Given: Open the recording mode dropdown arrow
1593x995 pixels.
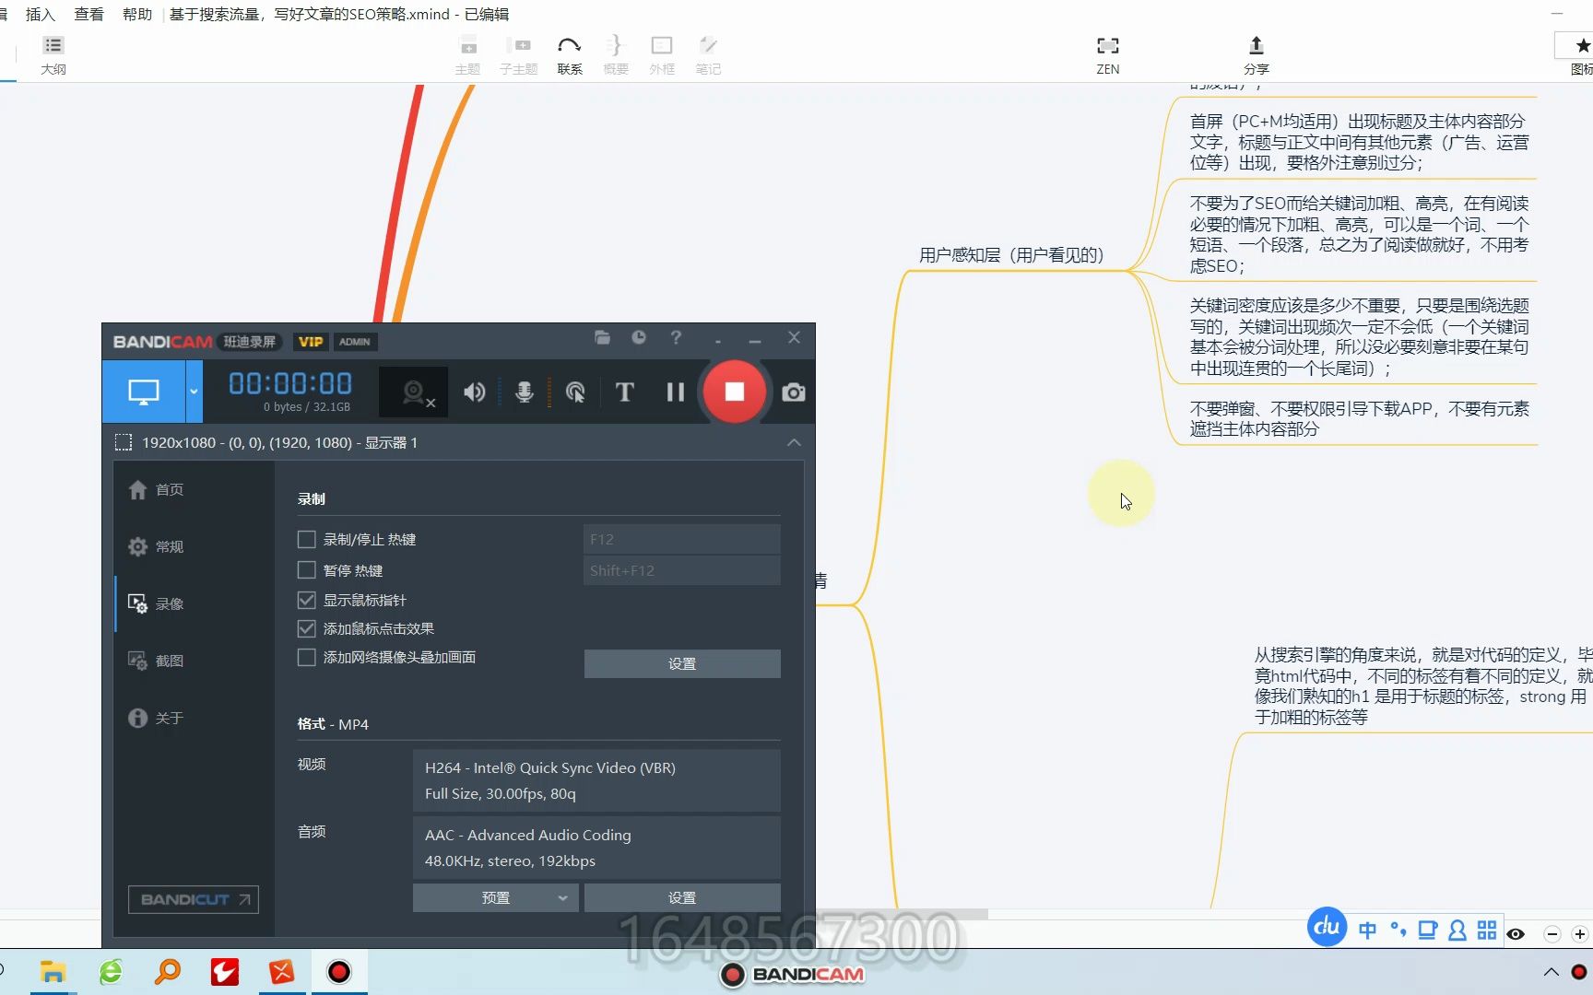Looking at the screenshot, I should 194,392.
